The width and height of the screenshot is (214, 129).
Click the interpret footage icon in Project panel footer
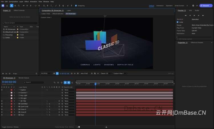click(x=3, y=73)
